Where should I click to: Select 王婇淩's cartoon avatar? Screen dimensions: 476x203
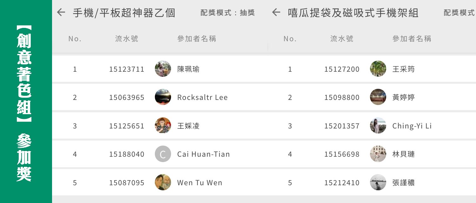pos(163,126)
